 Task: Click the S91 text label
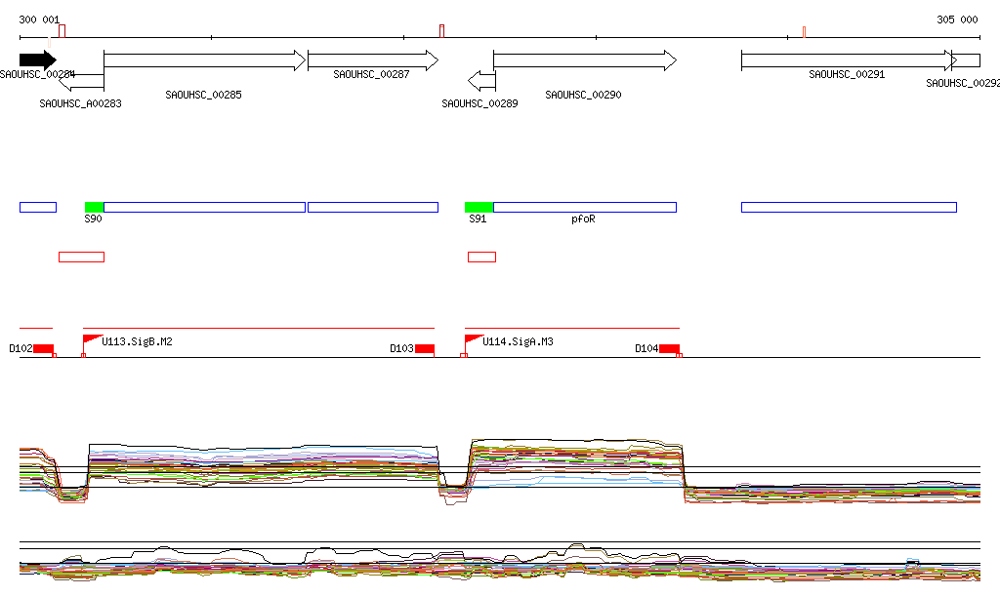click(x=478, y=219)
